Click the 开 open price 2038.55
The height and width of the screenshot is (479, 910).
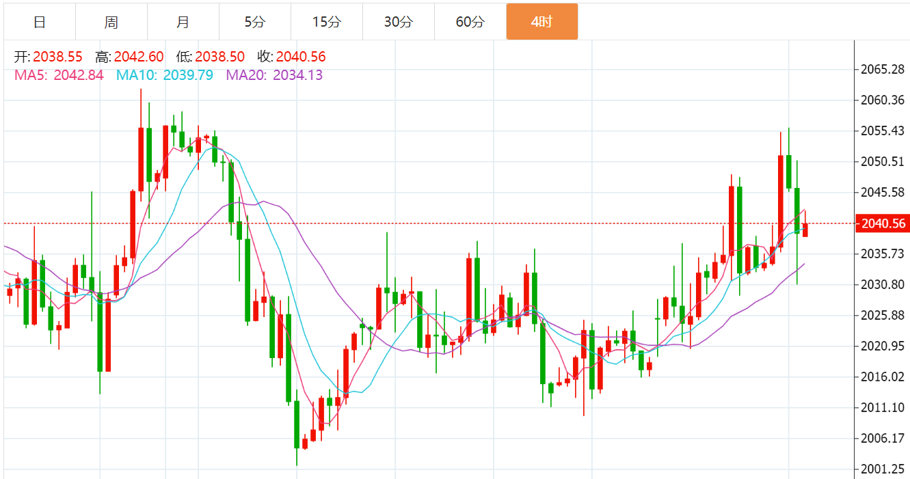point(57,57)
